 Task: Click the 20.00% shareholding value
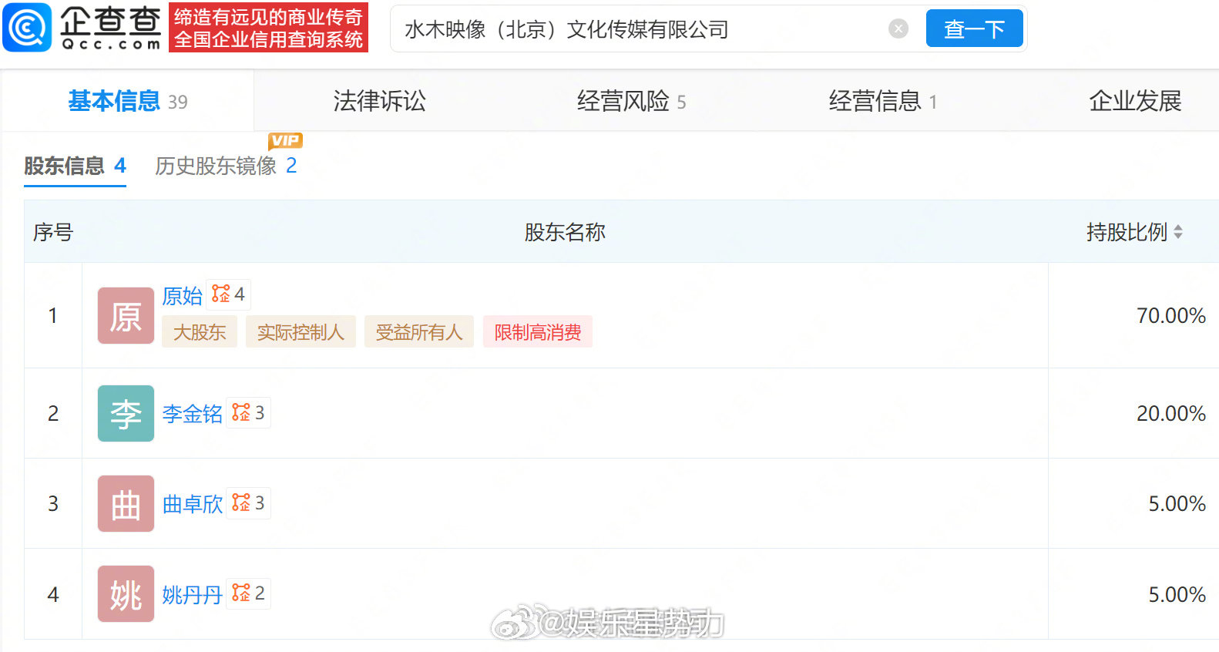pos(1170,414)
